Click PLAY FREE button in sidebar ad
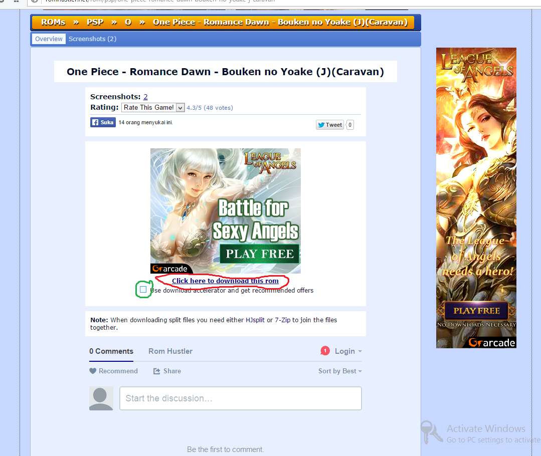Screen dimensions: 541x456 click(476, 311)
